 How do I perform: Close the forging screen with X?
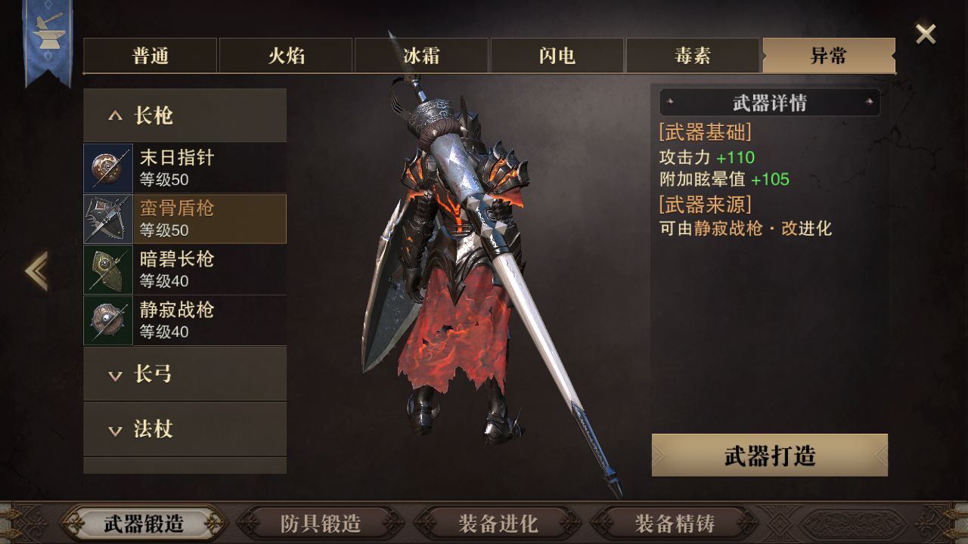926,34
